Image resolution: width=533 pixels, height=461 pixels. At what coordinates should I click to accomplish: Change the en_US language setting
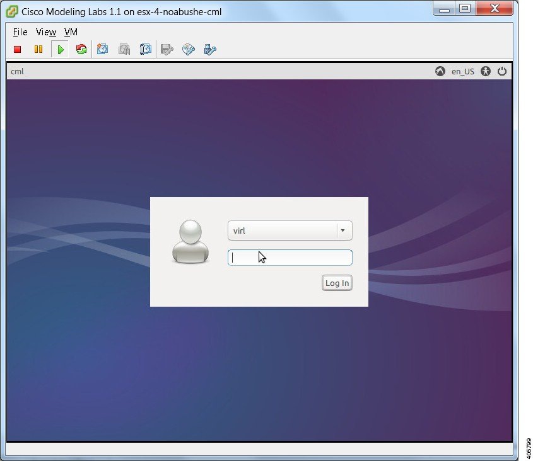[x=462, y=72]
